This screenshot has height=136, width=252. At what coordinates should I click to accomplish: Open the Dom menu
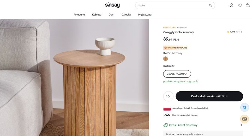(x=111, y=15)
